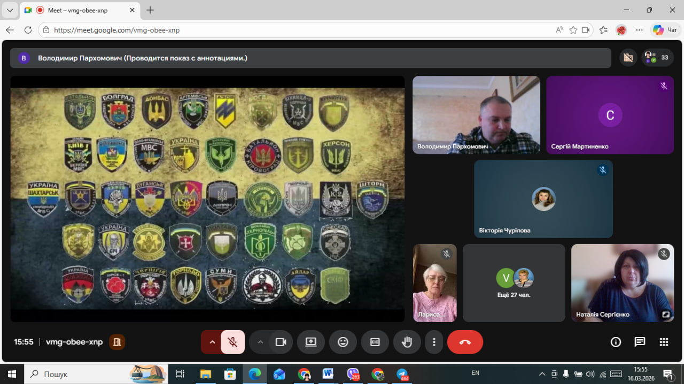Open the Windows Start menu
This screenshot has height=384, width=684.
click(12, 374)
